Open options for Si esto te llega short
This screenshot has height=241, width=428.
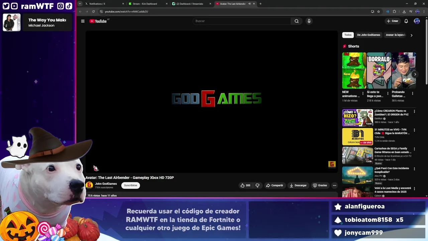coord(388,93)
